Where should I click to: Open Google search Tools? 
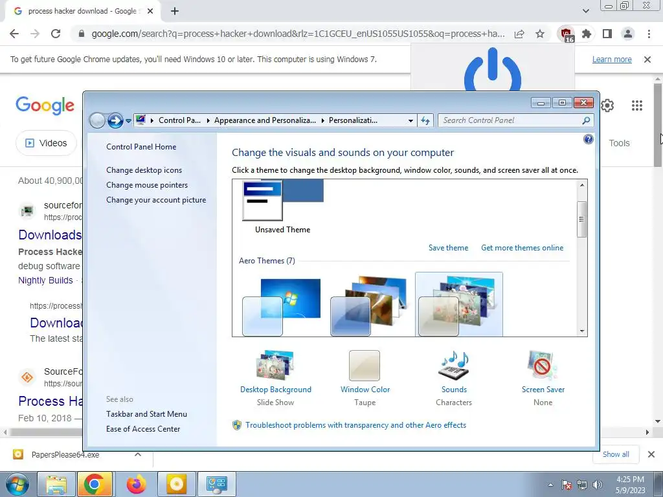point(619,143)
